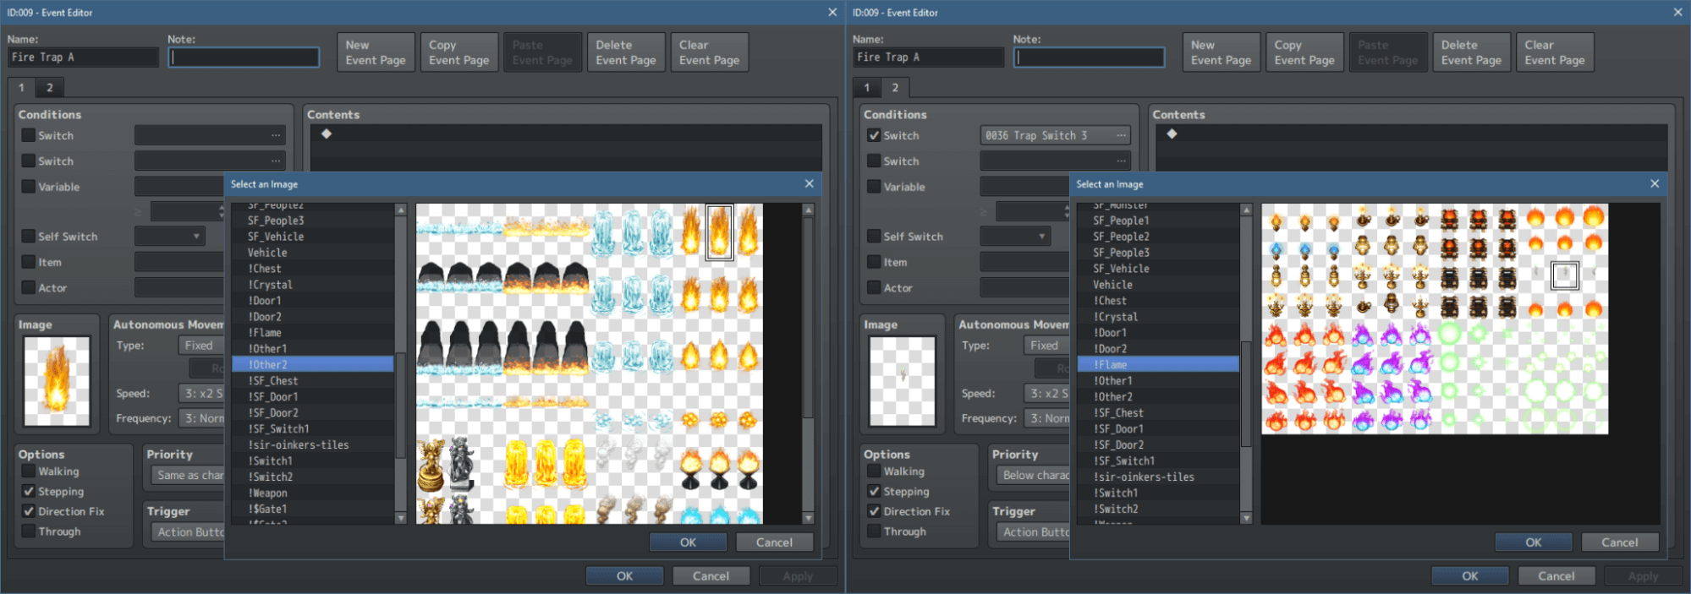
Task: Click bottom Cancel button of right Event Editor
Action: [1556, 576]
